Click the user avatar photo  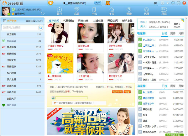[x=6, y=11]
